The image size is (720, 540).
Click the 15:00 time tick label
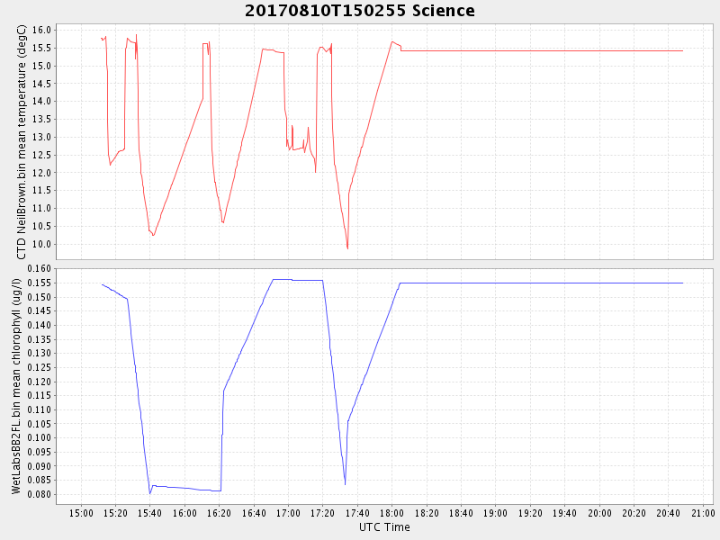82,512
